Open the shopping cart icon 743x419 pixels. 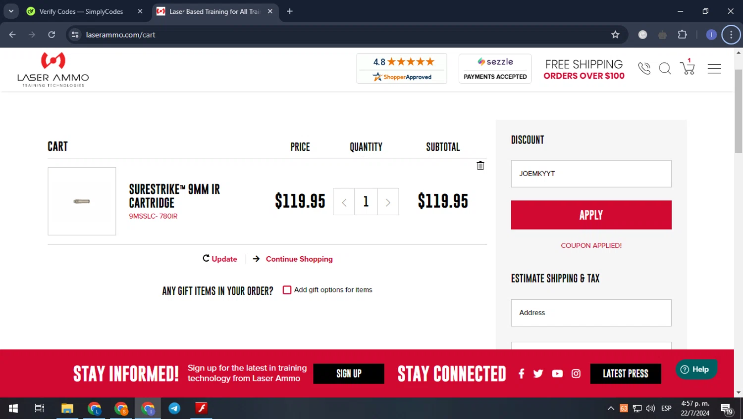coord(688,67)
